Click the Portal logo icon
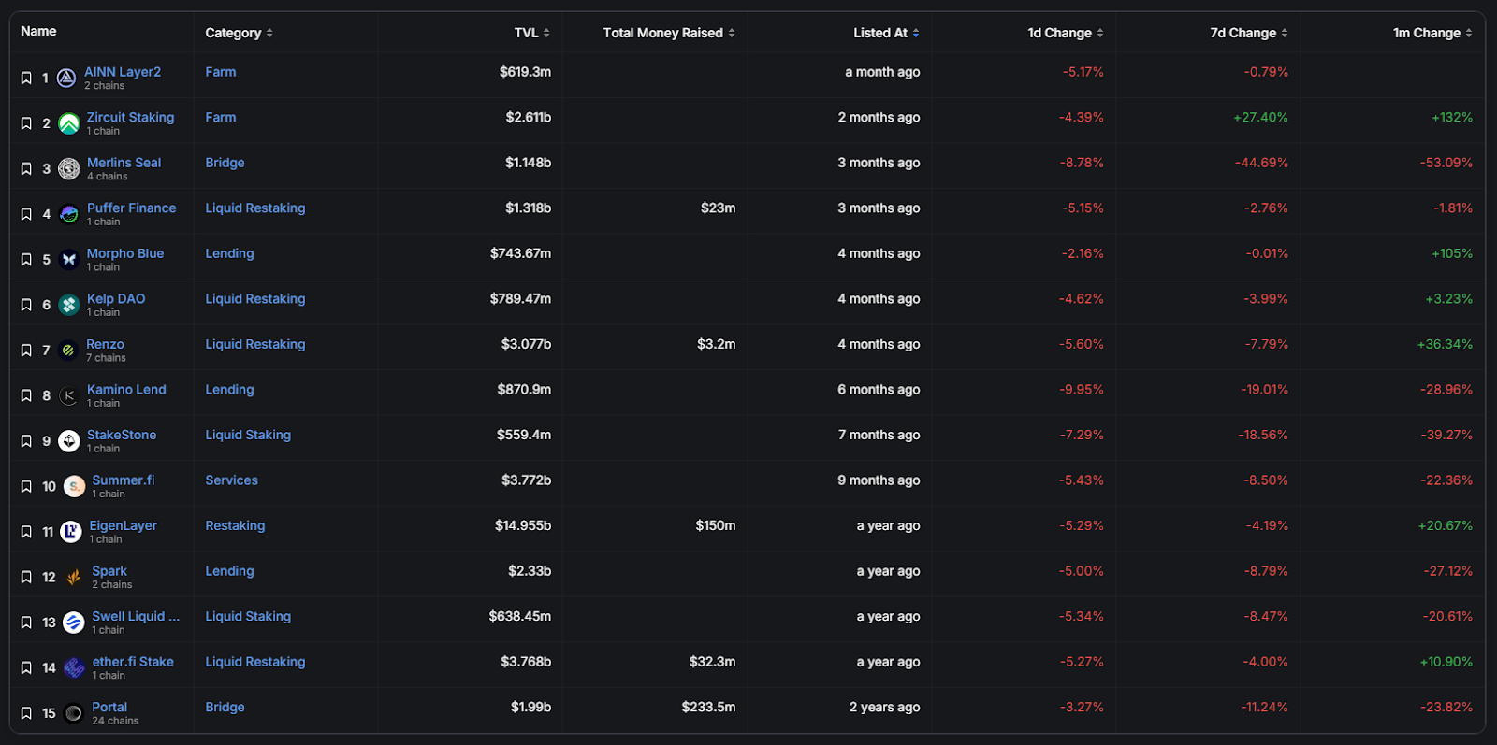This screenshot has width=1497, height=745. [x=74, y=713]
